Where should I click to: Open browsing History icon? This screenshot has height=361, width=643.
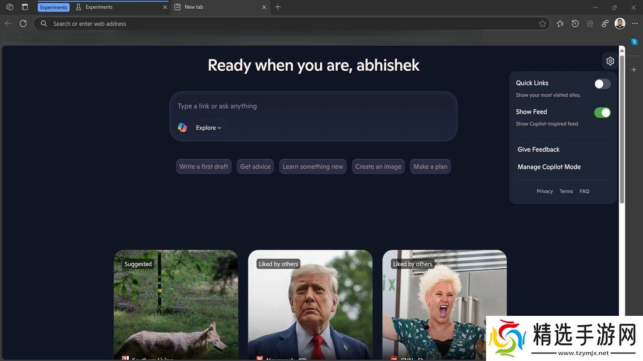coord(575,23)
